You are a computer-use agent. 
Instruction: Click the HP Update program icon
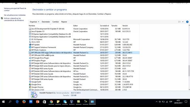[30, 45]
